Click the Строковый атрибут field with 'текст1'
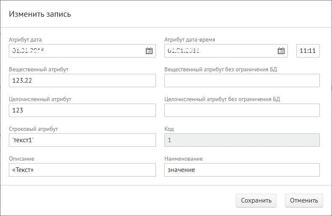Image resolution: width=332 pixels, height=216 pixels. point(82,140)
